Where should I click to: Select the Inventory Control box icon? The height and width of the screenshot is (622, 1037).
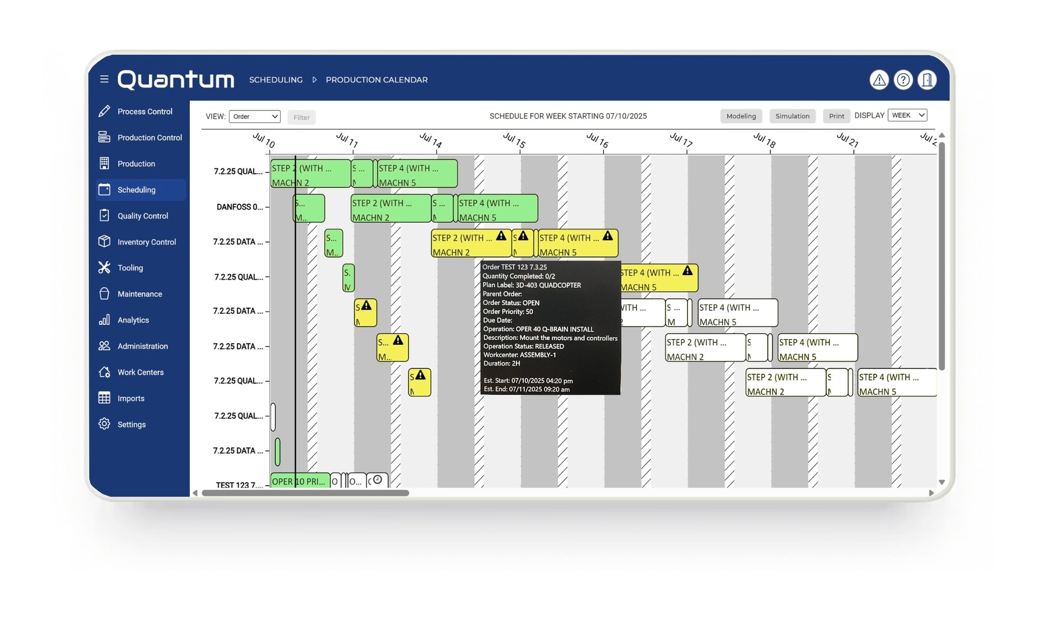[105, 242]
